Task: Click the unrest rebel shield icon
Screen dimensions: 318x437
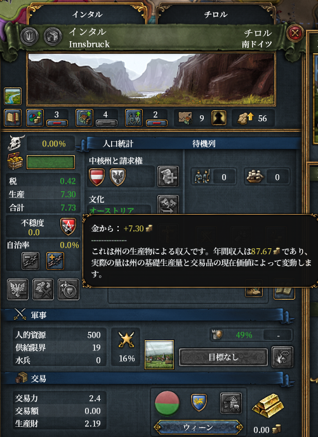Action: pos(68,226)
